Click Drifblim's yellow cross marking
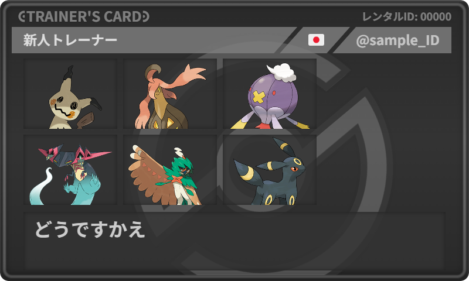Screen dimensions: 469x281 (259, 97)
